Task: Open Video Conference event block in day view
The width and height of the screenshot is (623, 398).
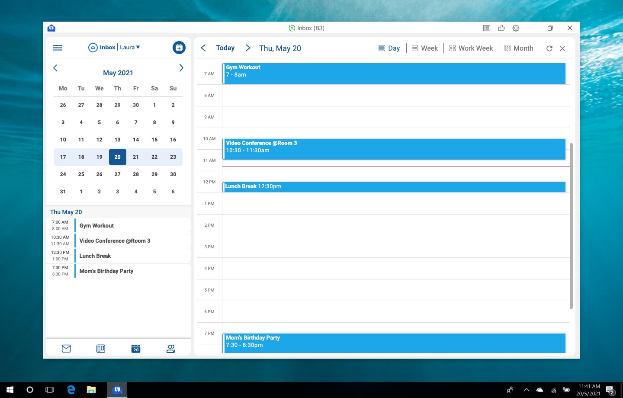Action: click(x=394, y=149)
